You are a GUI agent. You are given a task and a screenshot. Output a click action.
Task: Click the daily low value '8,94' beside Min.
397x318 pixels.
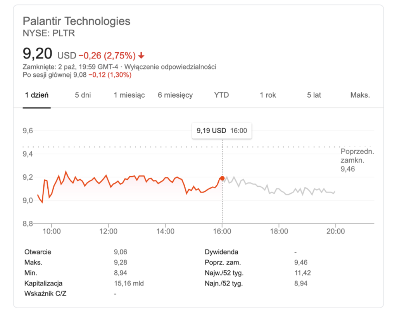click(x=121, y=273)
